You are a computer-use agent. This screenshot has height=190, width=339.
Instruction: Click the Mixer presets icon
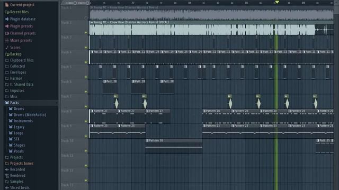click(x=7, y=40)
